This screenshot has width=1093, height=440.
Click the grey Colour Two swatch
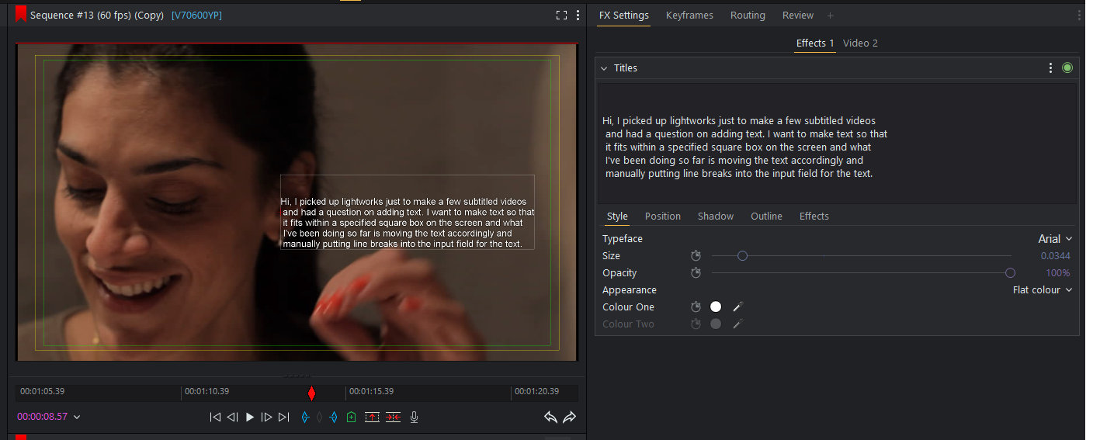click(716, 324)
